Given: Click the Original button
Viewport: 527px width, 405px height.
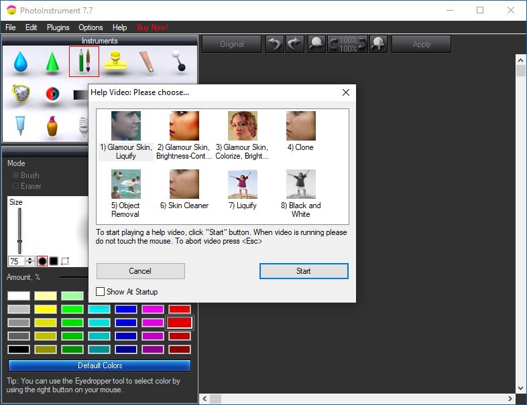Looking at the screenshot, I should coord(231,44).
